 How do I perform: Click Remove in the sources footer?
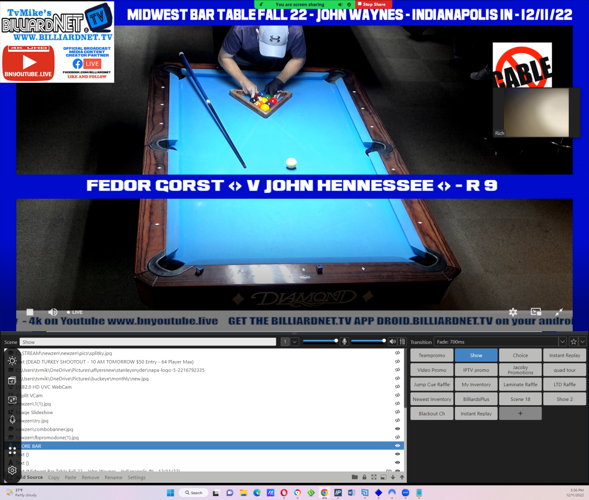(90, 477)
